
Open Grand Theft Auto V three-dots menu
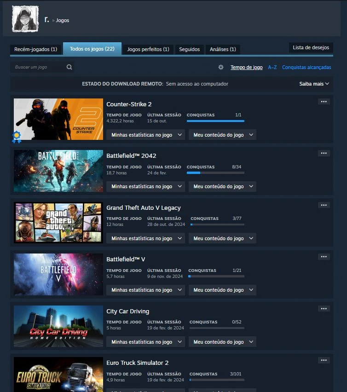324,205
